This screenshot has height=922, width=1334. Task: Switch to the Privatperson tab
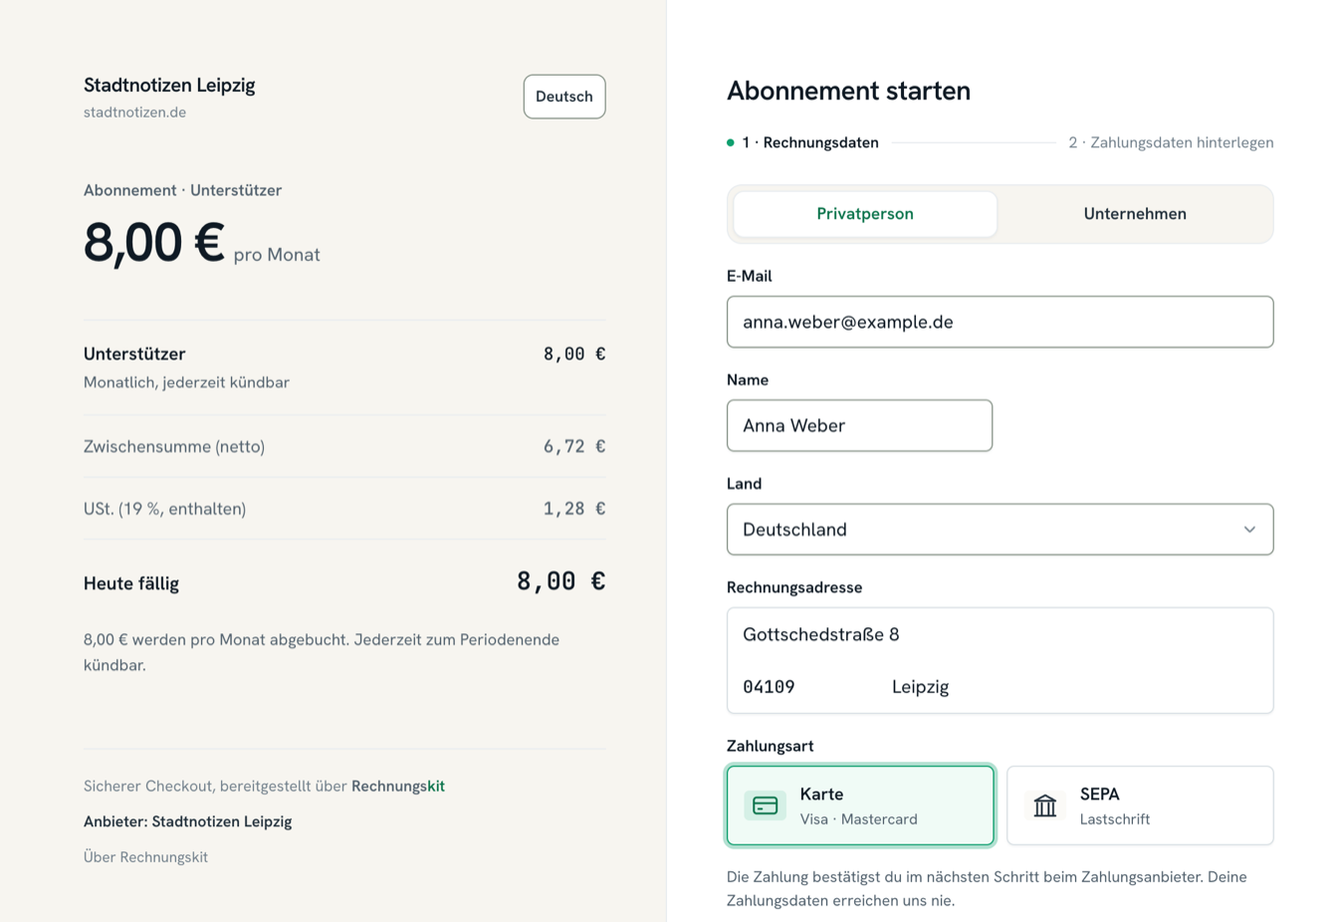point(865,214)
